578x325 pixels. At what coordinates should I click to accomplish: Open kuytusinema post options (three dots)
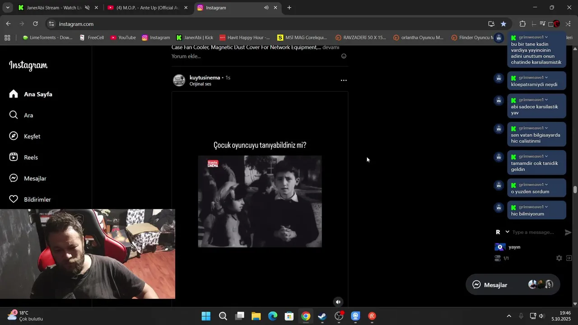point(344,80)
